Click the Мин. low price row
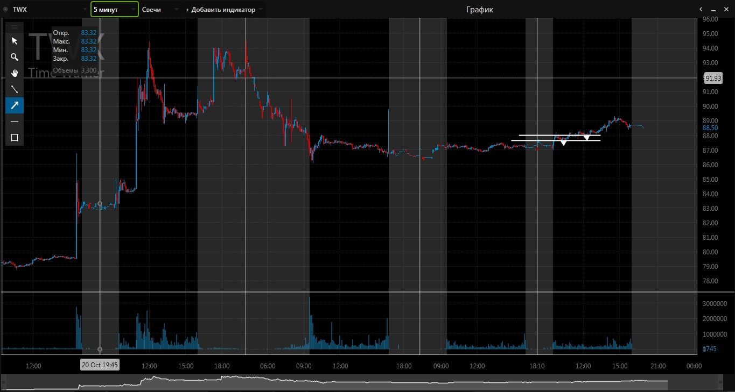 pyautogui.click(x=74, y=50)
